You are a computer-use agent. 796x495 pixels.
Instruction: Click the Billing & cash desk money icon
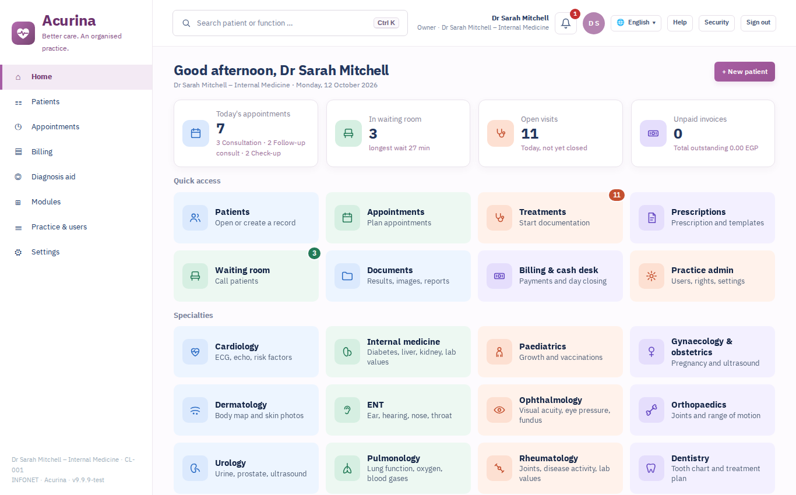499,276
